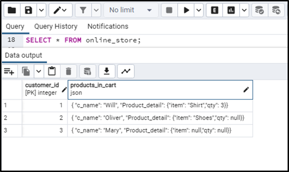Add a new row to results
Viewport: 289px width, 172px height.
(9, 71)
